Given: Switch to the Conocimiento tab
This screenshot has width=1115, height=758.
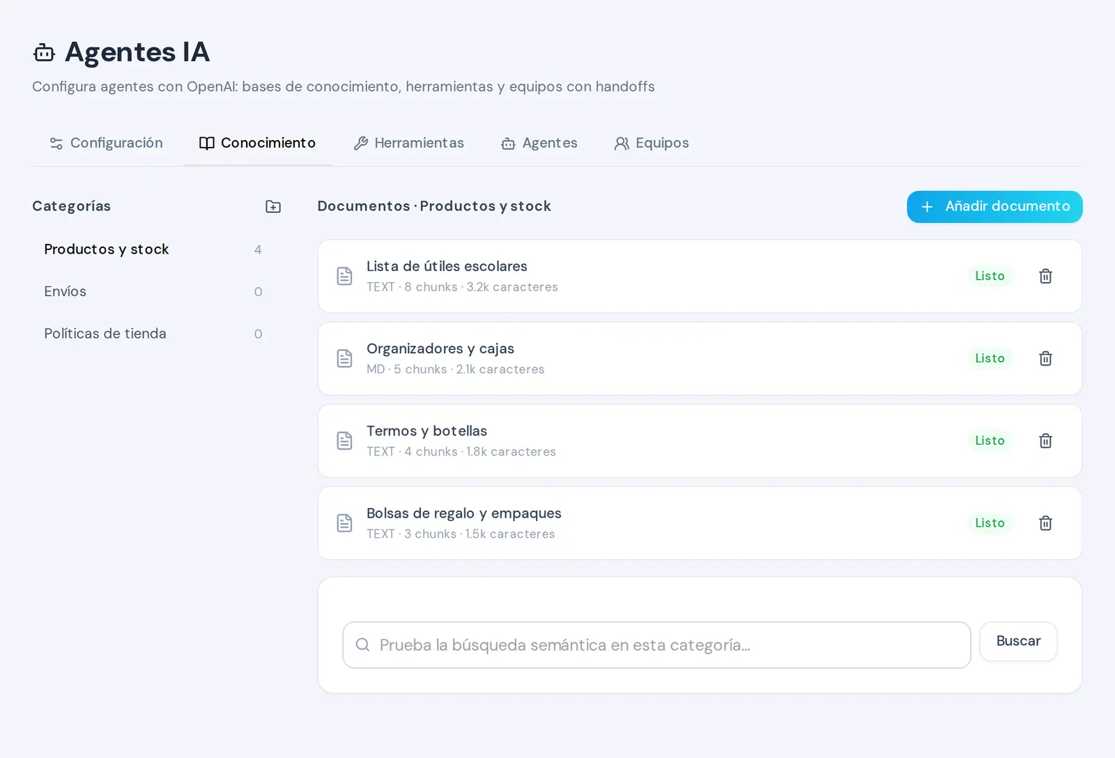Looking at the screenshot, I should 257,143.
